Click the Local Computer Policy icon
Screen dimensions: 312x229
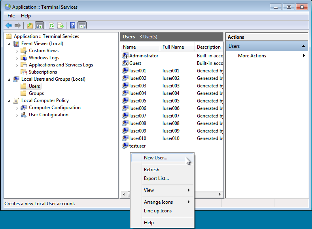coord(16,100)
